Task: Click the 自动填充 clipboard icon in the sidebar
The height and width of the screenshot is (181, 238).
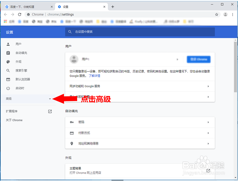Action: (x=8, y=53)
